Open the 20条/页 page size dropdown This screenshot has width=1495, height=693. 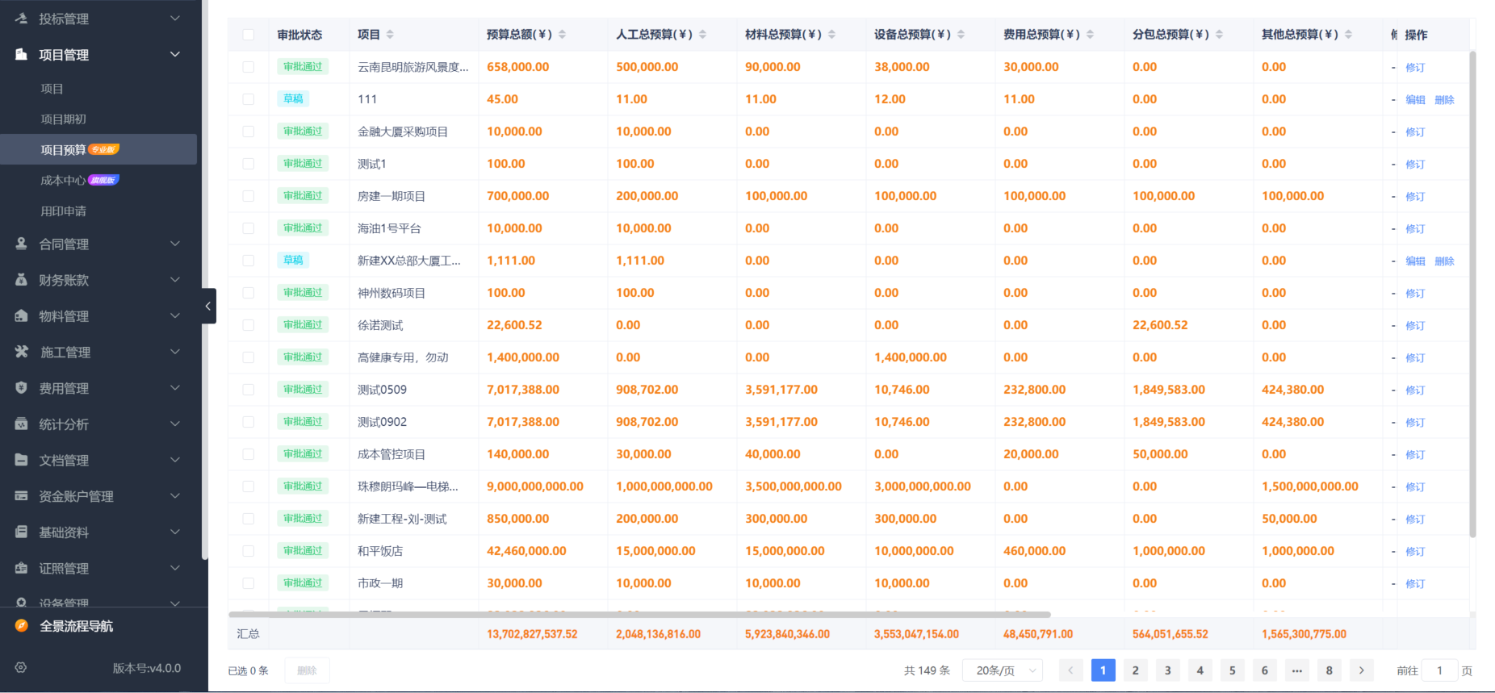1003,670
